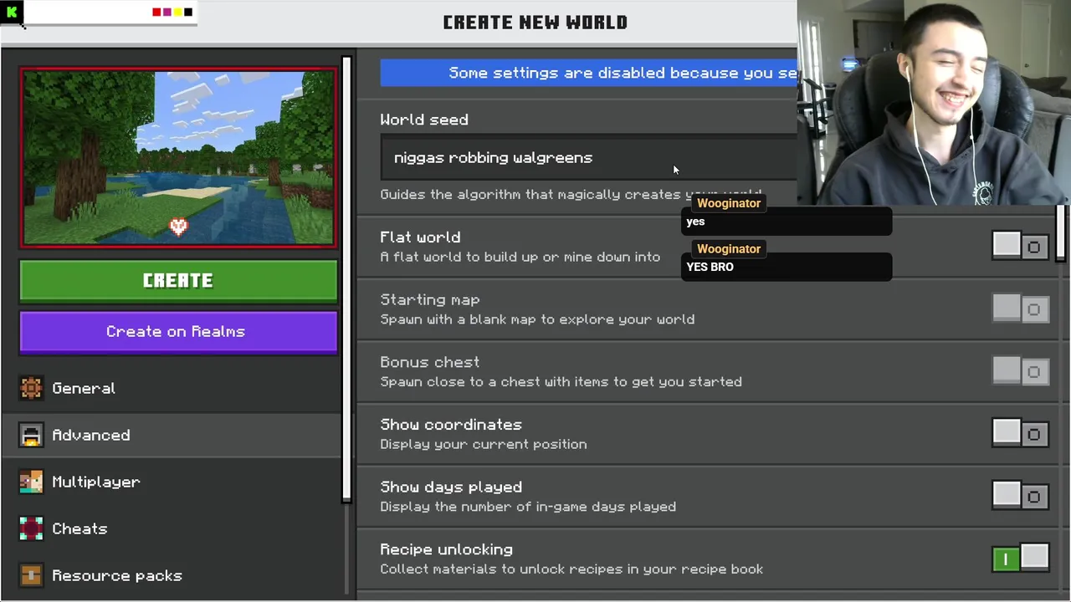This screenshot has width=1071, height=602.
Task: Toggle the Starting map switch
Action: 1020,309
